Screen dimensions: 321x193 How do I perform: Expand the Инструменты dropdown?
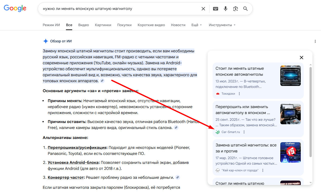(222, 25)
